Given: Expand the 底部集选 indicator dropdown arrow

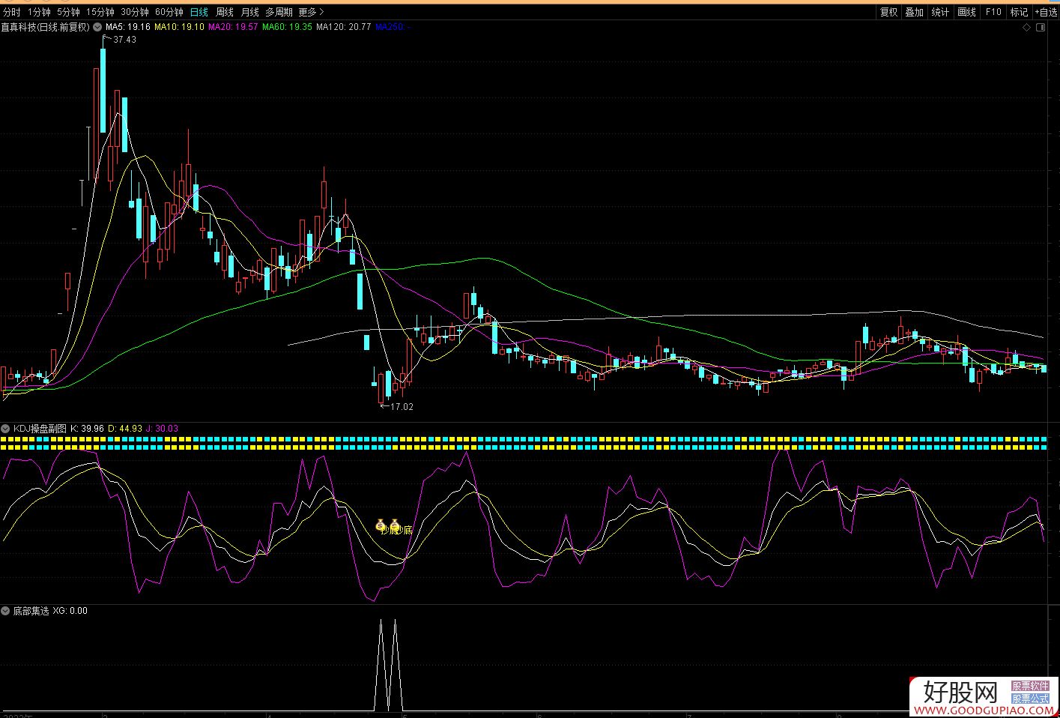Looking at the screenshot, I should coord(6,611).
